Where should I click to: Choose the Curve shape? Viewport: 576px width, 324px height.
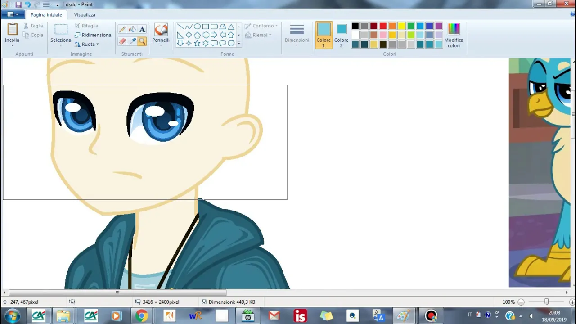pos(189,27)
